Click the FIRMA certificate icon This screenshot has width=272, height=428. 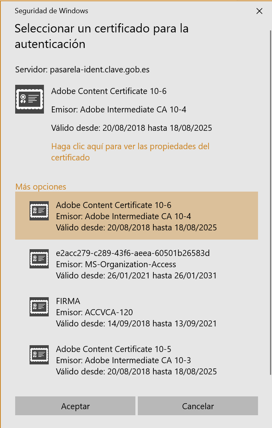point(39,306)
